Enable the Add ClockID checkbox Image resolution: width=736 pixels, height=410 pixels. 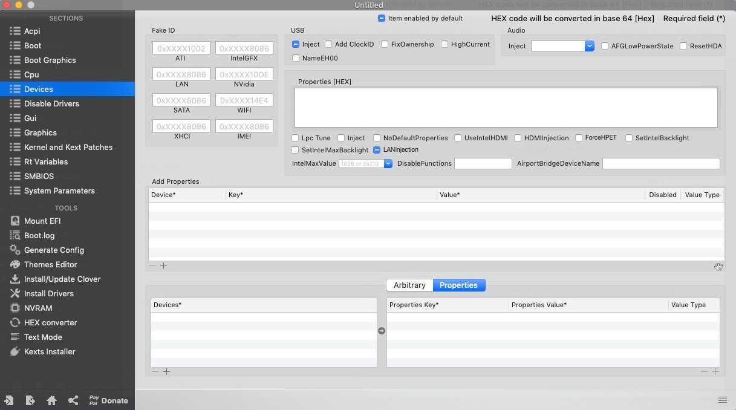click(328, 44)
